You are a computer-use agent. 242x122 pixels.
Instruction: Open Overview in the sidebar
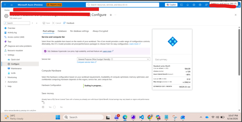[x=11, y=28]
